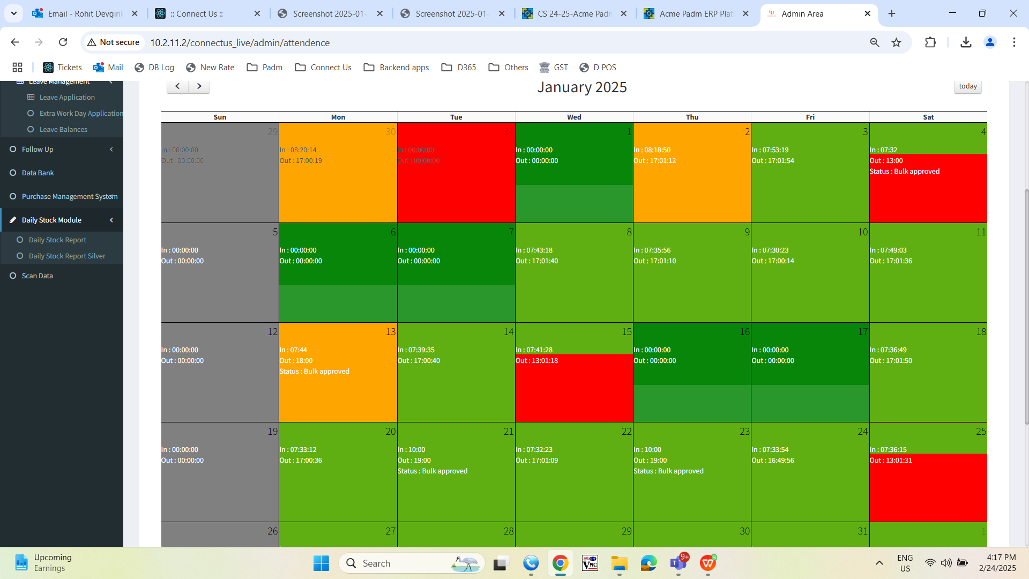Open Google Chrome from the taskbar

(x=560, y=563)
